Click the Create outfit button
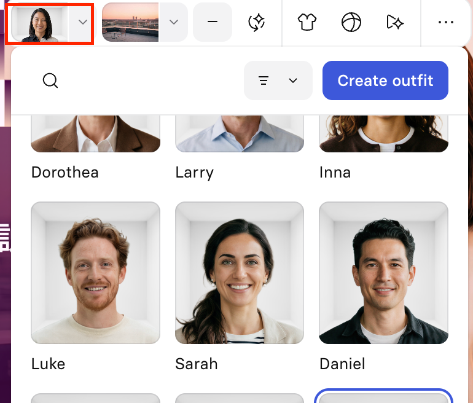The image size is (473, 403). point(385,80)
